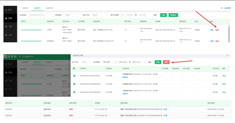Click 取消 for order ending 4800003
Screen dimensions: 235x123
[224, 92]
